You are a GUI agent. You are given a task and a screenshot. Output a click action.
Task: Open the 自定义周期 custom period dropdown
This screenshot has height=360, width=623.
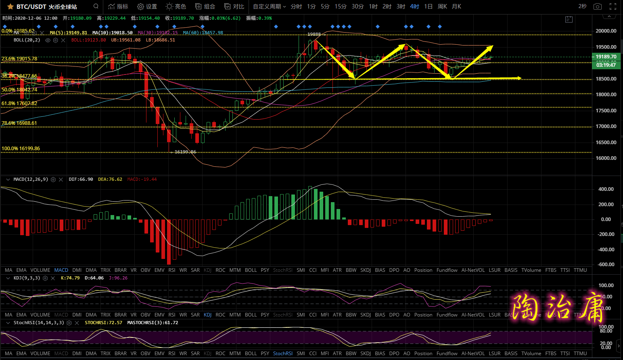[x=269, y=6]
